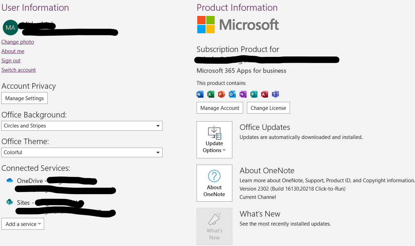Click the What's New button
Image resolution: width=415 pixels, height=246 pixels.
(x=214, y=226)
